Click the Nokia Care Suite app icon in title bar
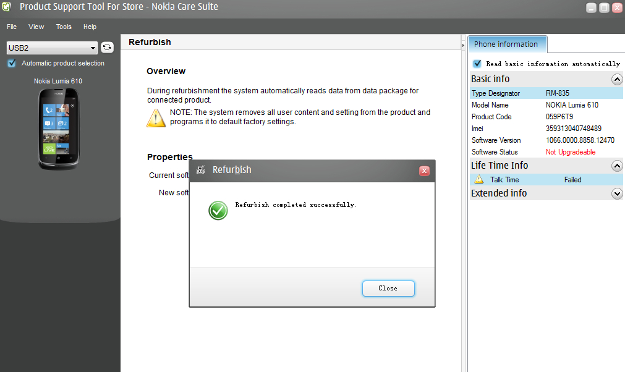The width and height of the screenshot is (625, 372). [6, 7]
